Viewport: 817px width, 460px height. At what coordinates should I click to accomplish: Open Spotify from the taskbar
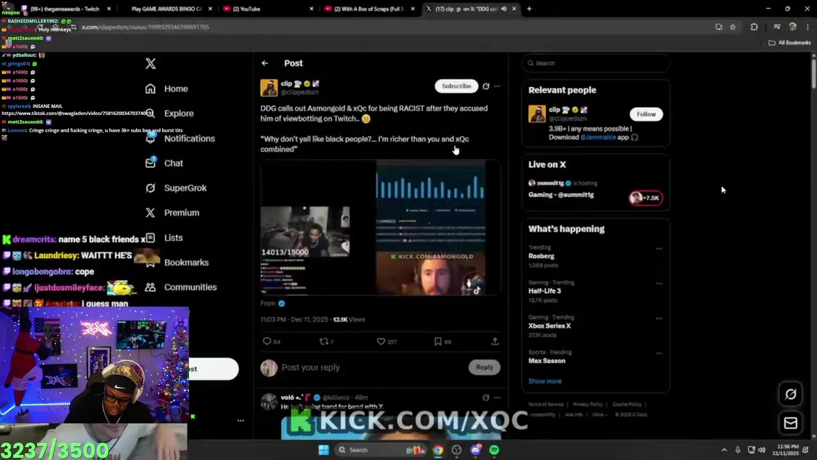[494, 450]
